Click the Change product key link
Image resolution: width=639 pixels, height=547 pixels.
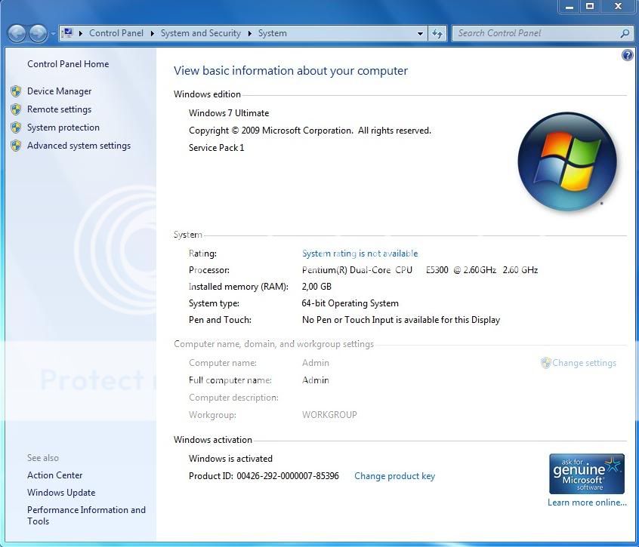394,476
